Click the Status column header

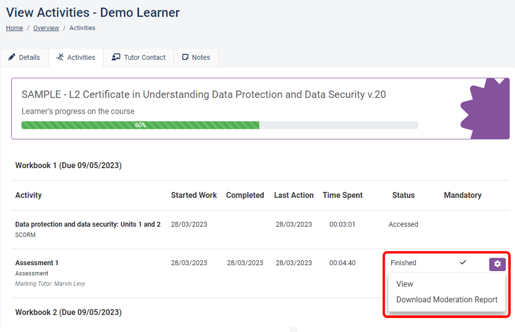pyautogui.click(x=403, y=195)
